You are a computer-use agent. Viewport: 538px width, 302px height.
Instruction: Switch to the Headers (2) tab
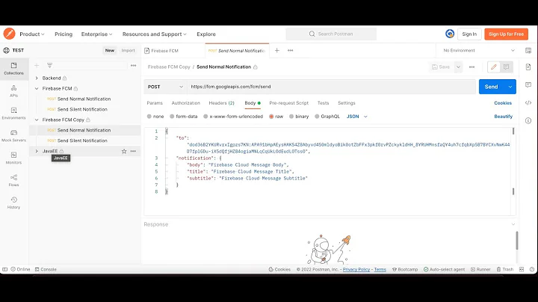tap(221, 103)
